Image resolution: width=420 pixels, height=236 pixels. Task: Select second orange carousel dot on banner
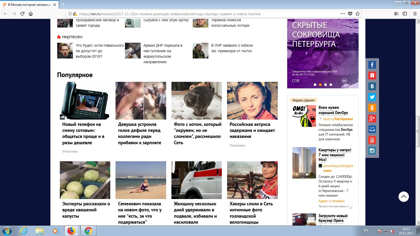pos(320,85)
